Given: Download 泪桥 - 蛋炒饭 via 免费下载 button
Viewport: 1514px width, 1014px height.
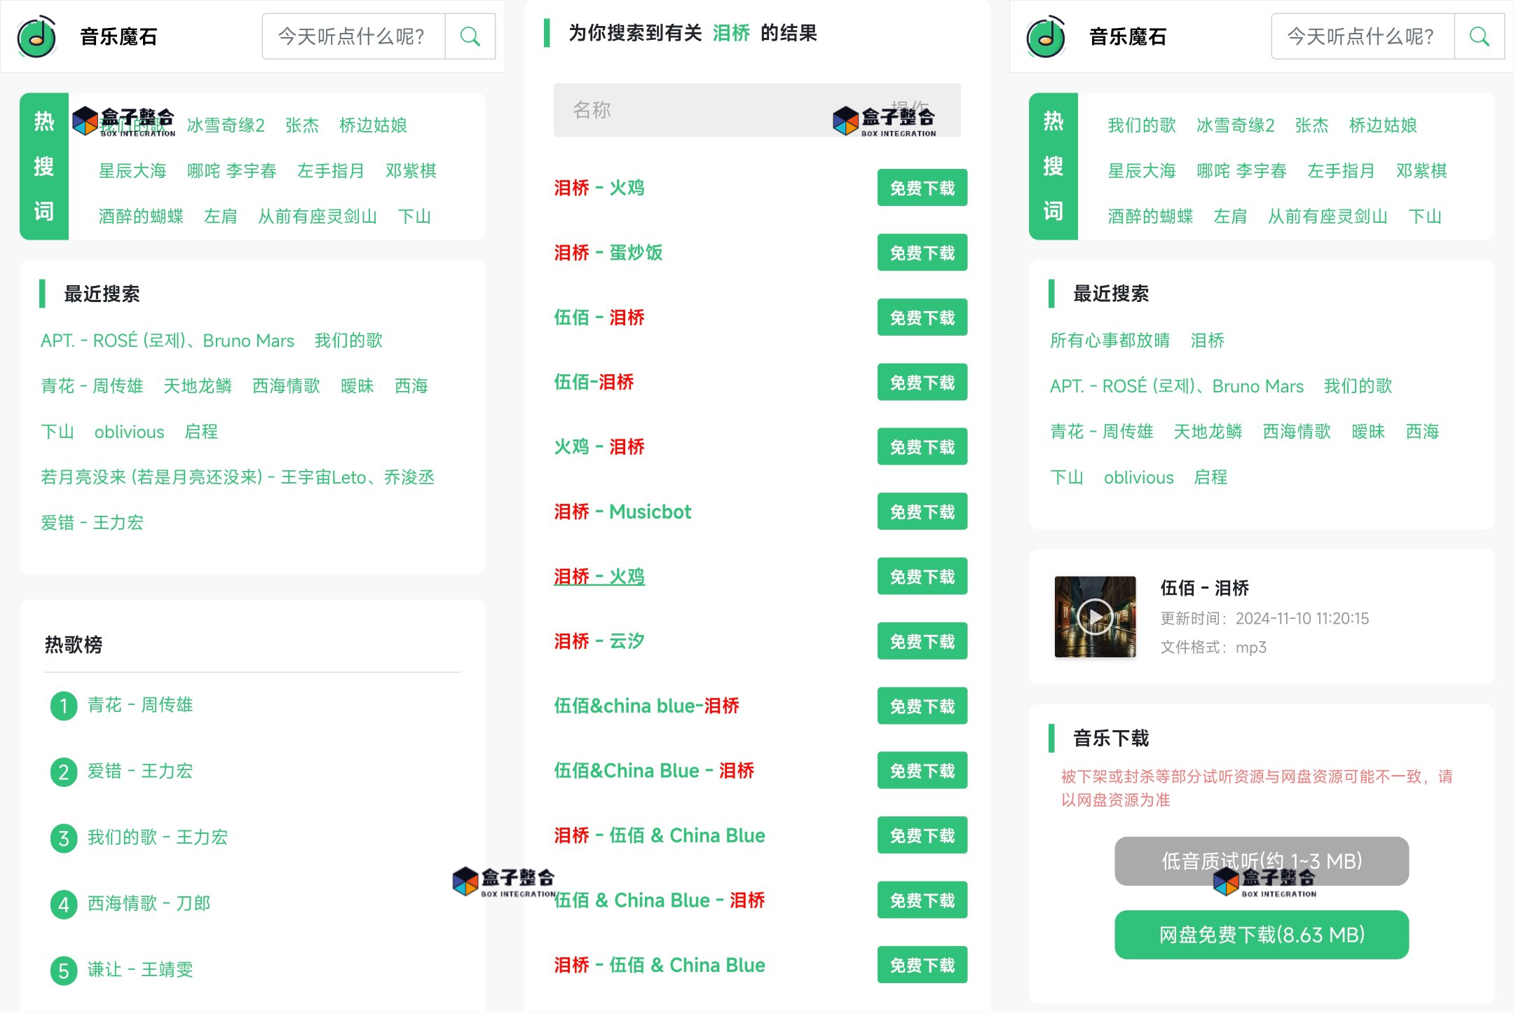Looking at the screenshot, I should pyautogui.click(x=922, y=253).
